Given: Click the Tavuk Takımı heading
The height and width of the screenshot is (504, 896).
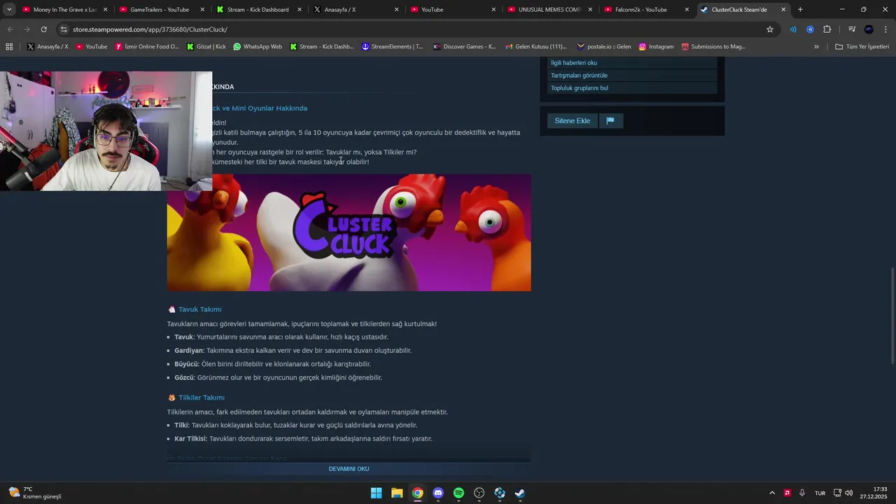Looking at the screenshot, I should [199, 309].
